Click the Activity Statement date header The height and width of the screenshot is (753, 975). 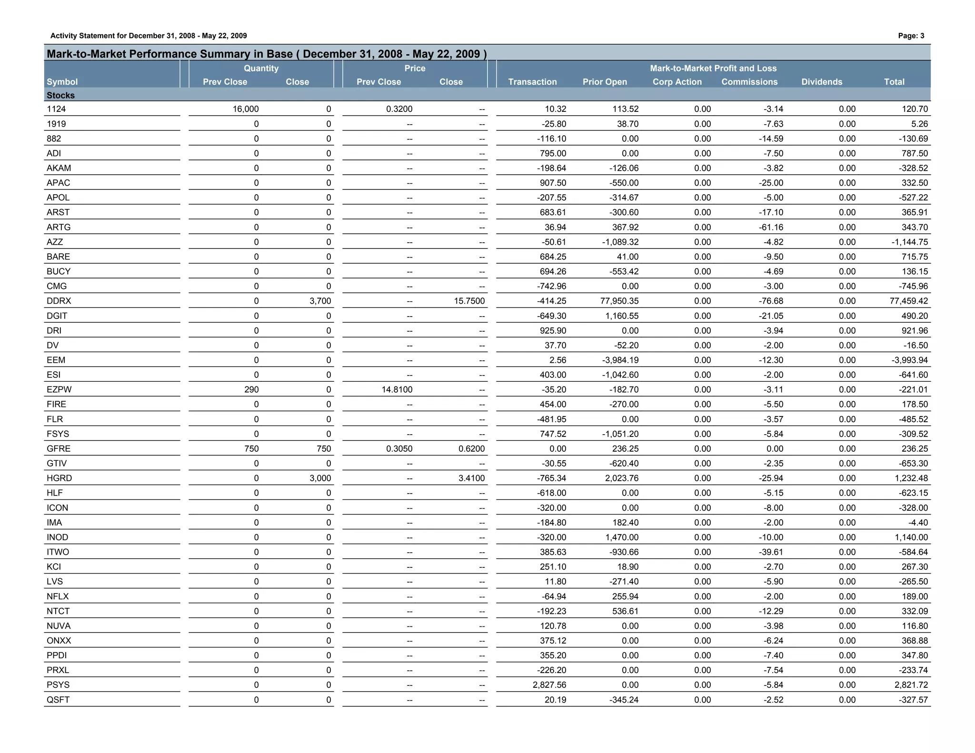[149, 36]
